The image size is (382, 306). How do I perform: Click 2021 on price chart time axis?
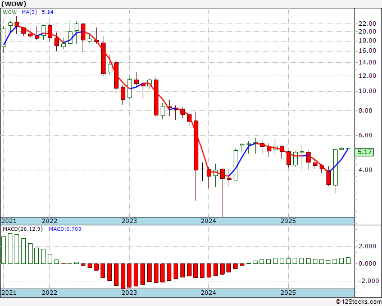coord(9,221)
